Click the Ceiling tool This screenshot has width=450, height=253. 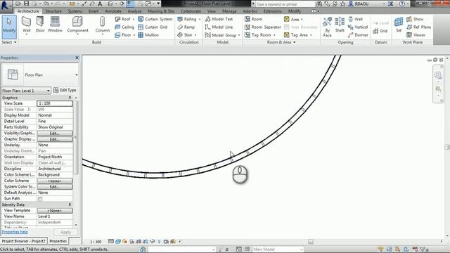point(124,27)
